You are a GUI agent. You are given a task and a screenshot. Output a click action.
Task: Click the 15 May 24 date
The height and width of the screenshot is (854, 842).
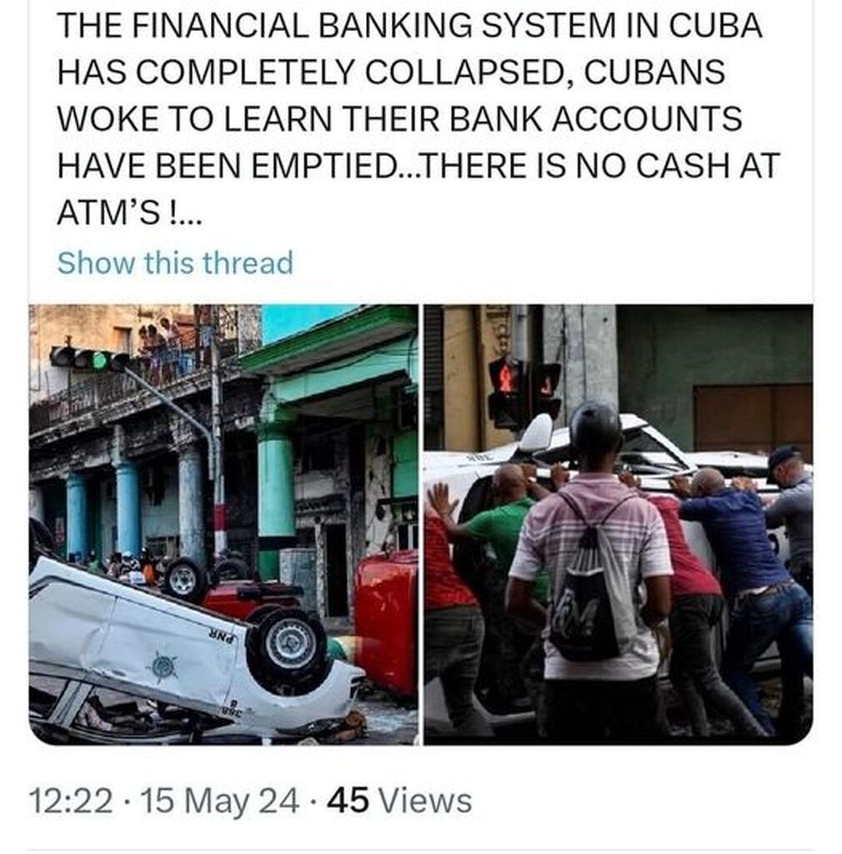point(220,801)
